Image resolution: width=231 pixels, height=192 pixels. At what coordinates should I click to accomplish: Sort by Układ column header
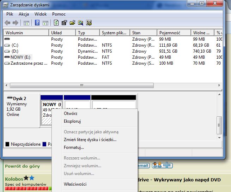62,33
